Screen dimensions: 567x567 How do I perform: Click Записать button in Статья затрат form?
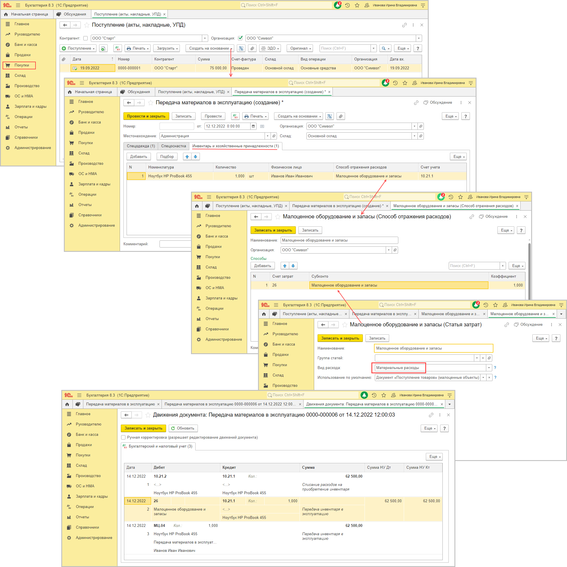point(377,338)
